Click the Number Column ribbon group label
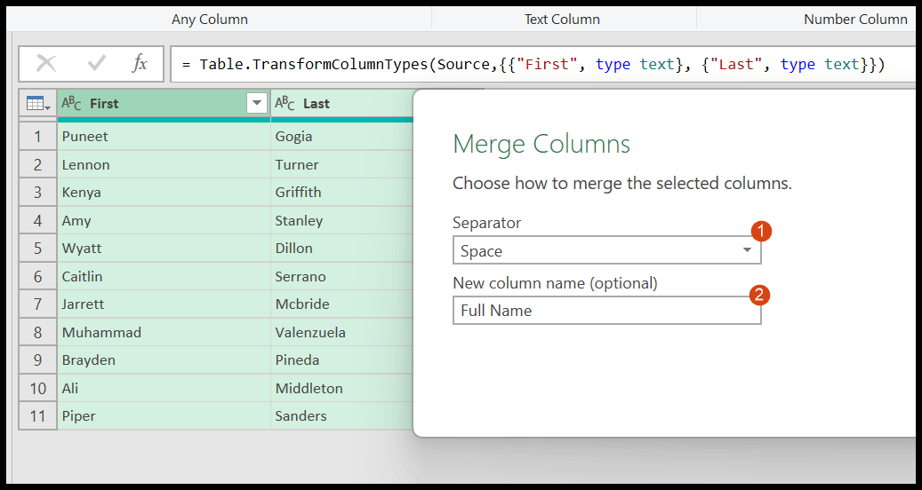 click(x=855, y=20)
